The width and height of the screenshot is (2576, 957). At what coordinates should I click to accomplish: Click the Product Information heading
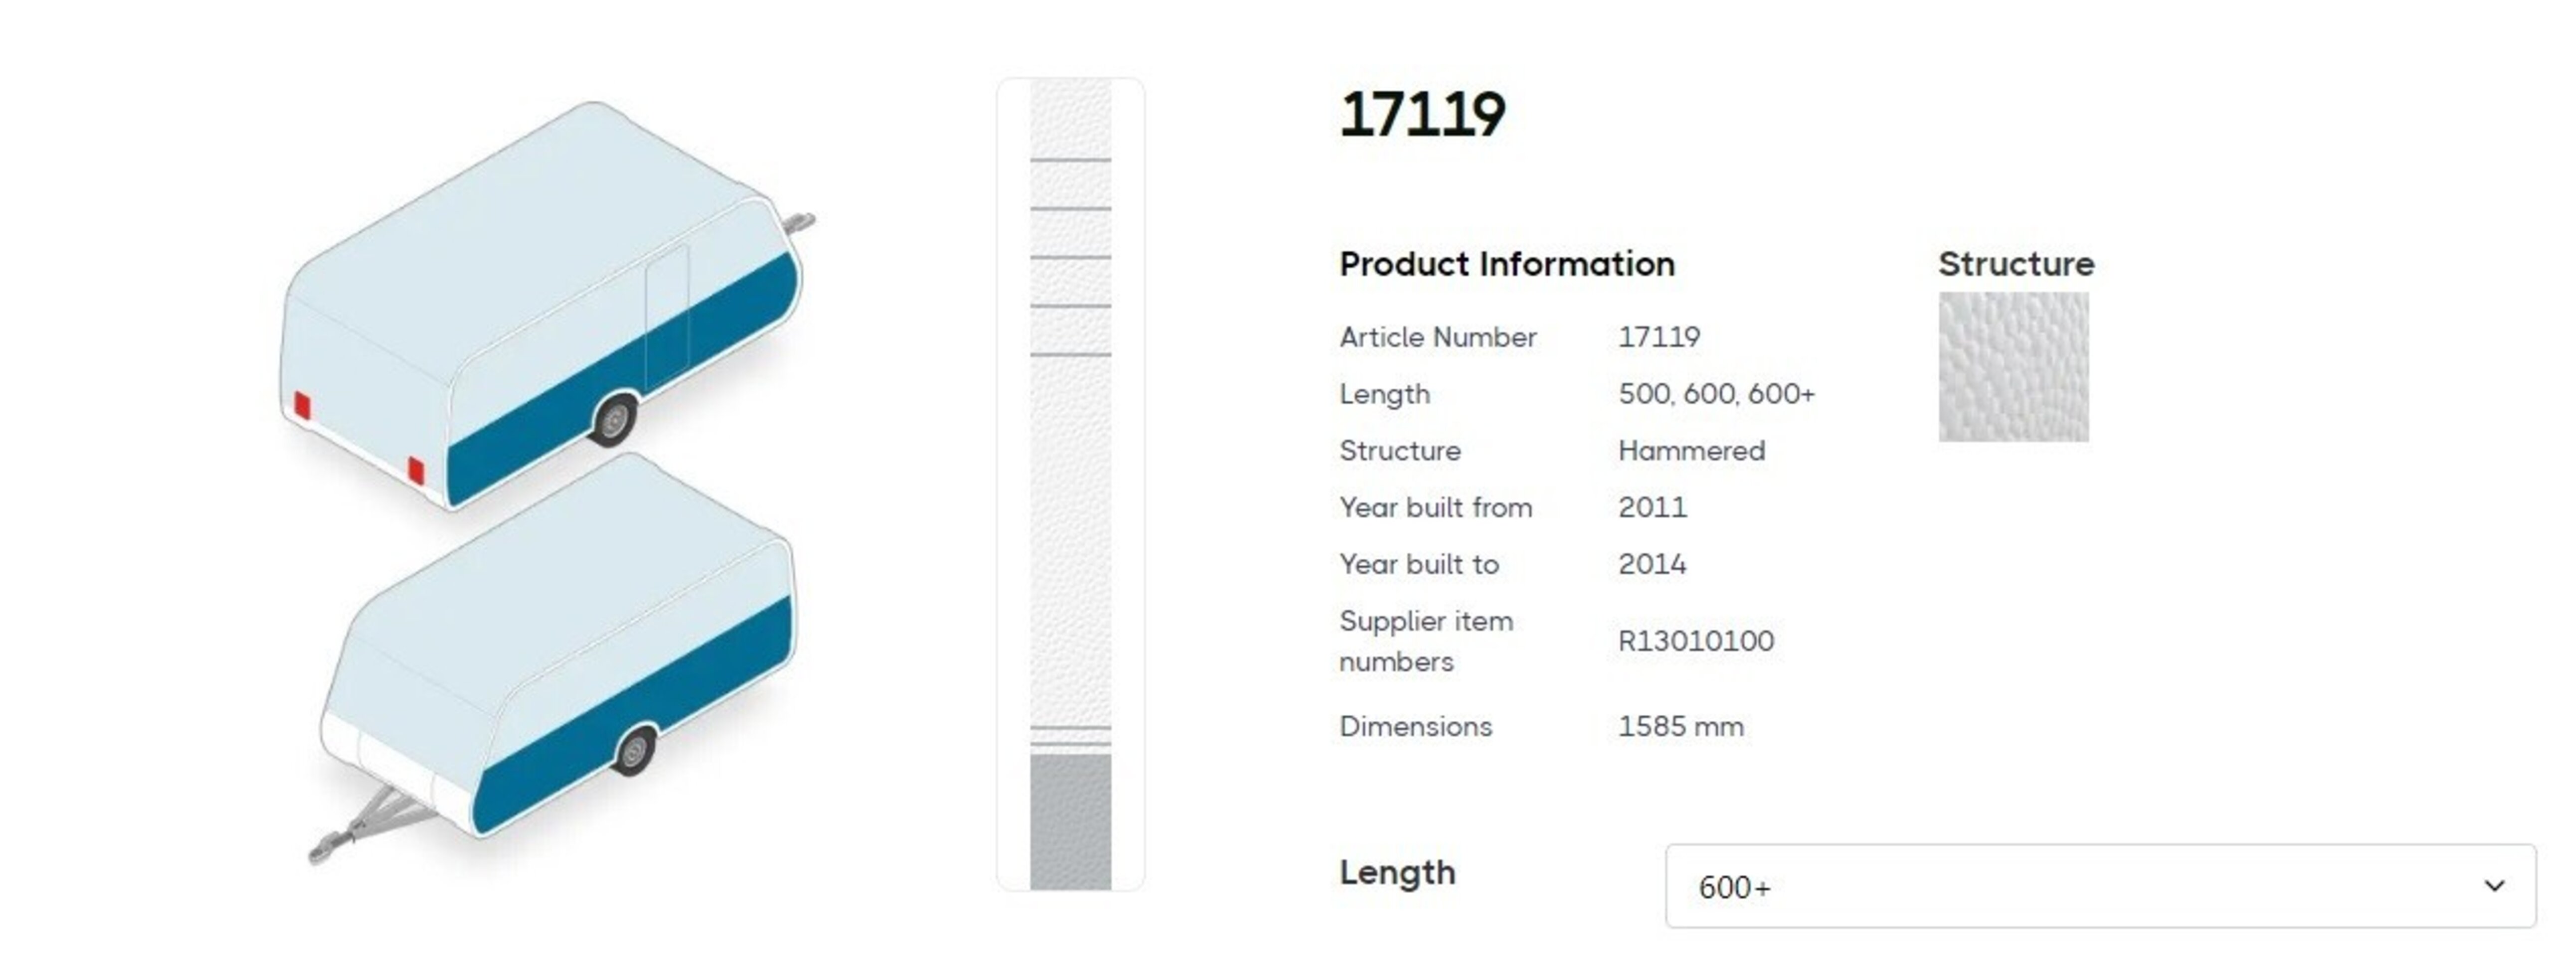point(1506,264)
